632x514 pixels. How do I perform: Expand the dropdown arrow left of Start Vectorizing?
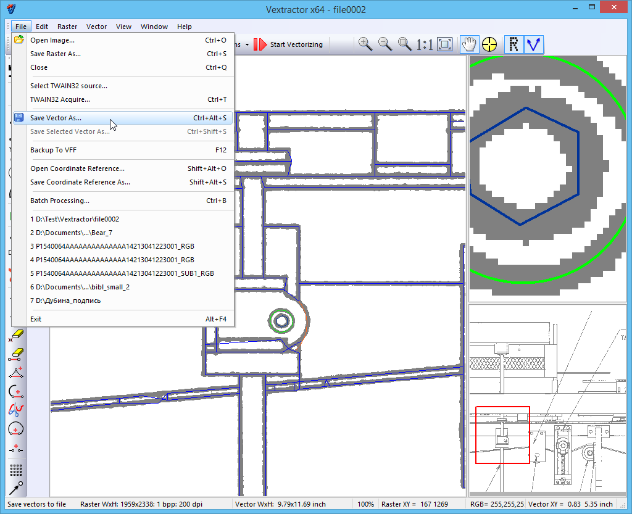(x=247, y=44)
